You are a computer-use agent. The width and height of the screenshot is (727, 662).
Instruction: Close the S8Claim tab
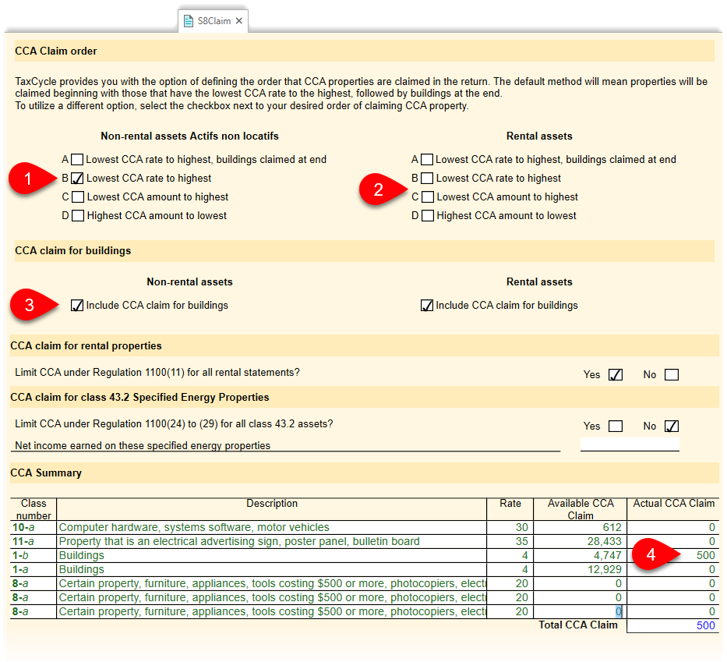(x=238, y=21)
